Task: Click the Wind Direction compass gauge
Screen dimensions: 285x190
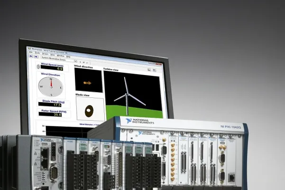Action: point(51,86)
